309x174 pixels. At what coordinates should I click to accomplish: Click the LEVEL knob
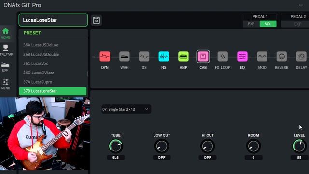(299, 146)
